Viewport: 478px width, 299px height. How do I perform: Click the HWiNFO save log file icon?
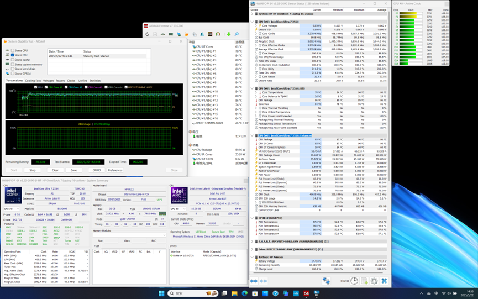[364, 281]
